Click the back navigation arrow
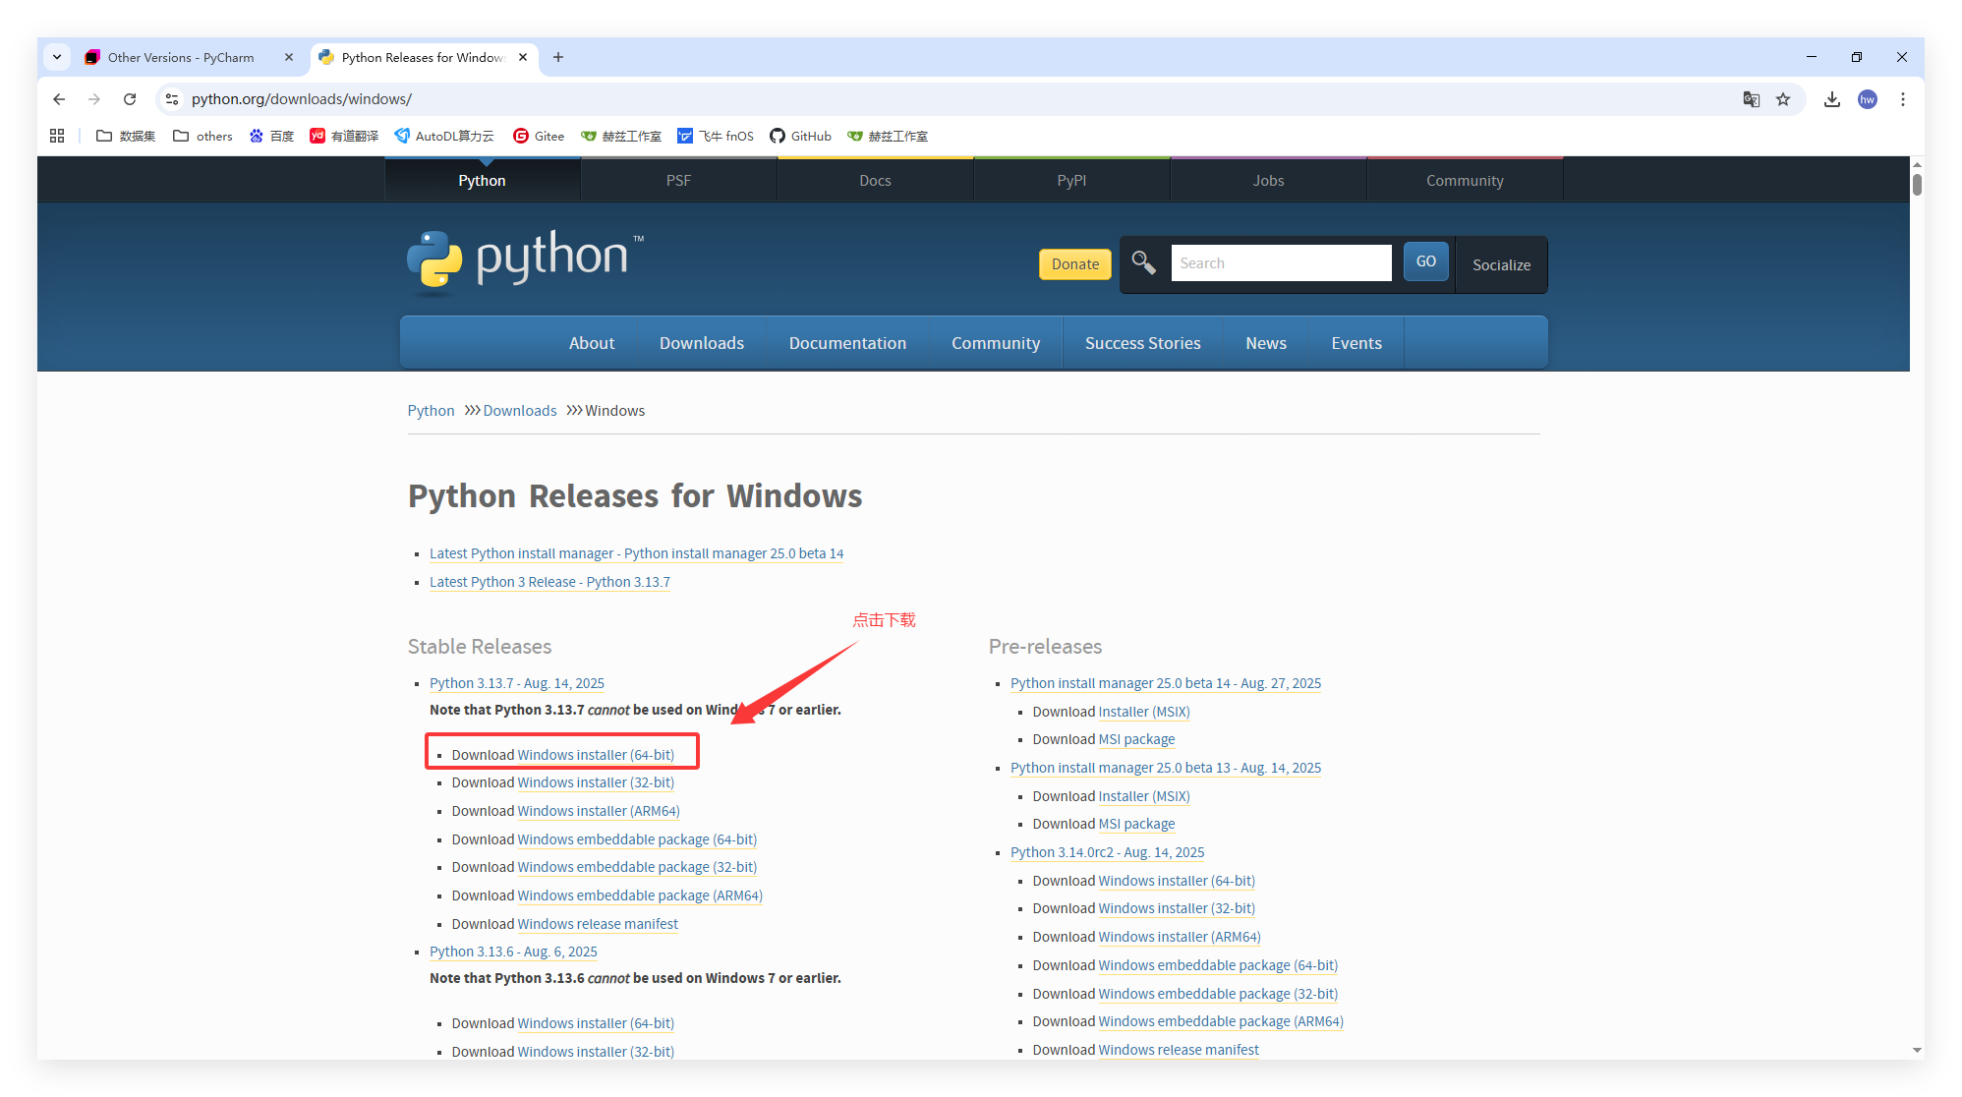The width and height of the screenshot is (1962, 1097). click(x=59, y=99)
